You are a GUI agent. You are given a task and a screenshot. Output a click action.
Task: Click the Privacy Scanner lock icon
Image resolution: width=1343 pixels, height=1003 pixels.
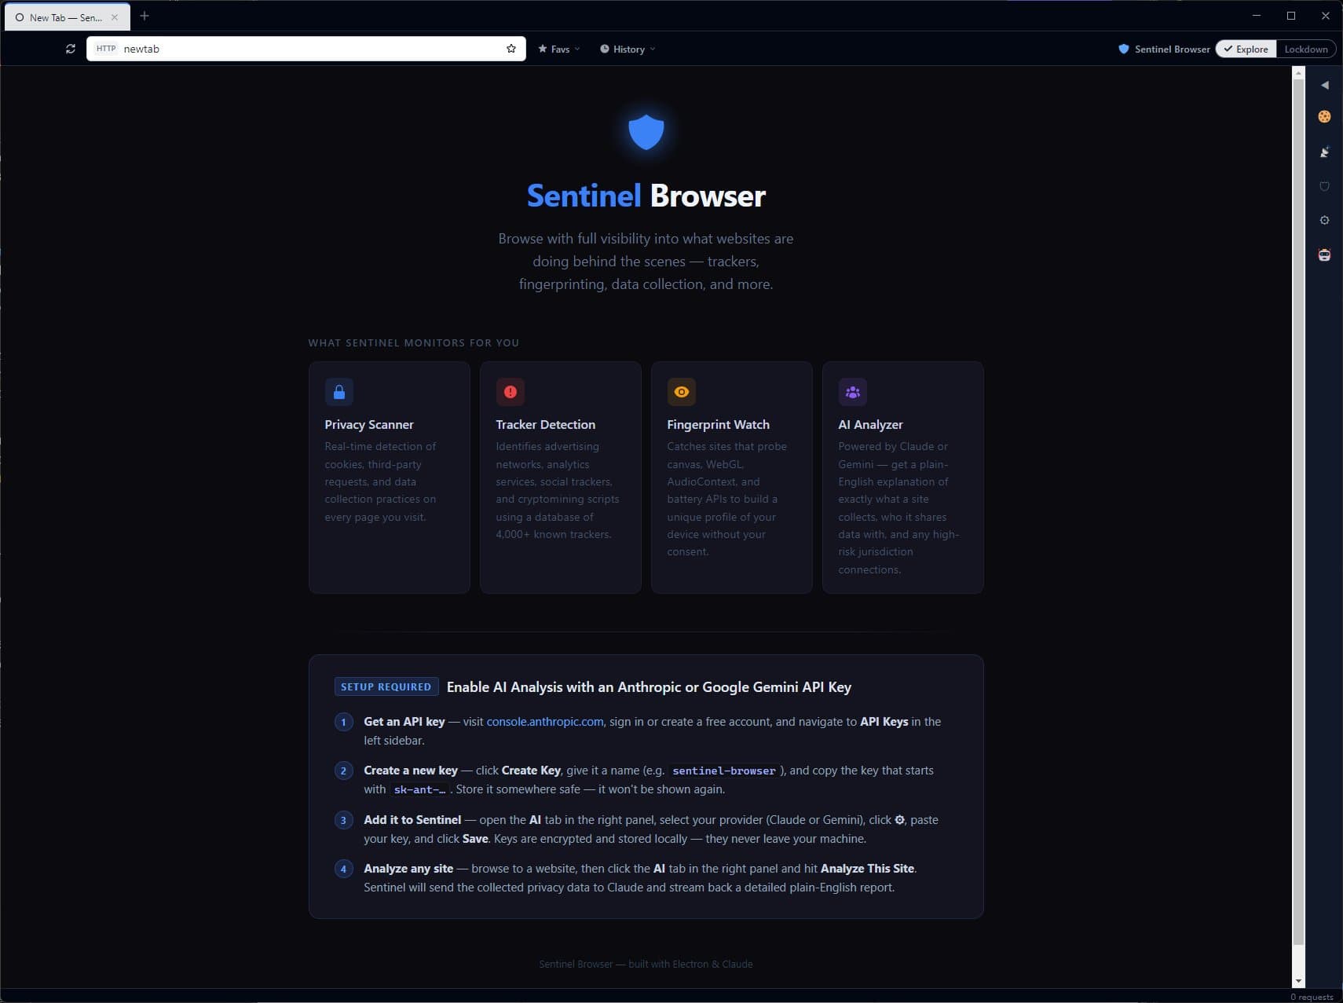339,392
